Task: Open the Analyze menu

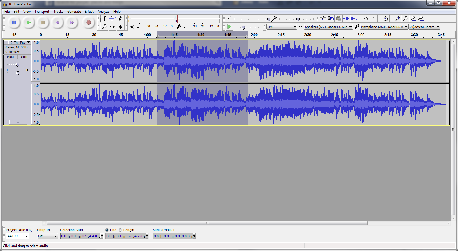Action: coord(103,12)
